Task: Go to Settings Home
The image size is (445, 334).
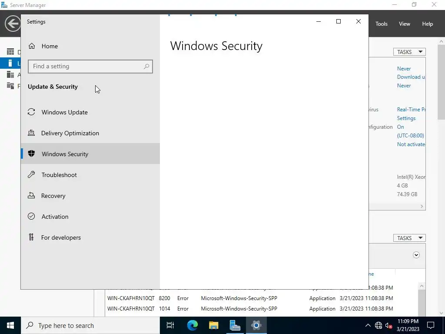Action: pos(43,46)
